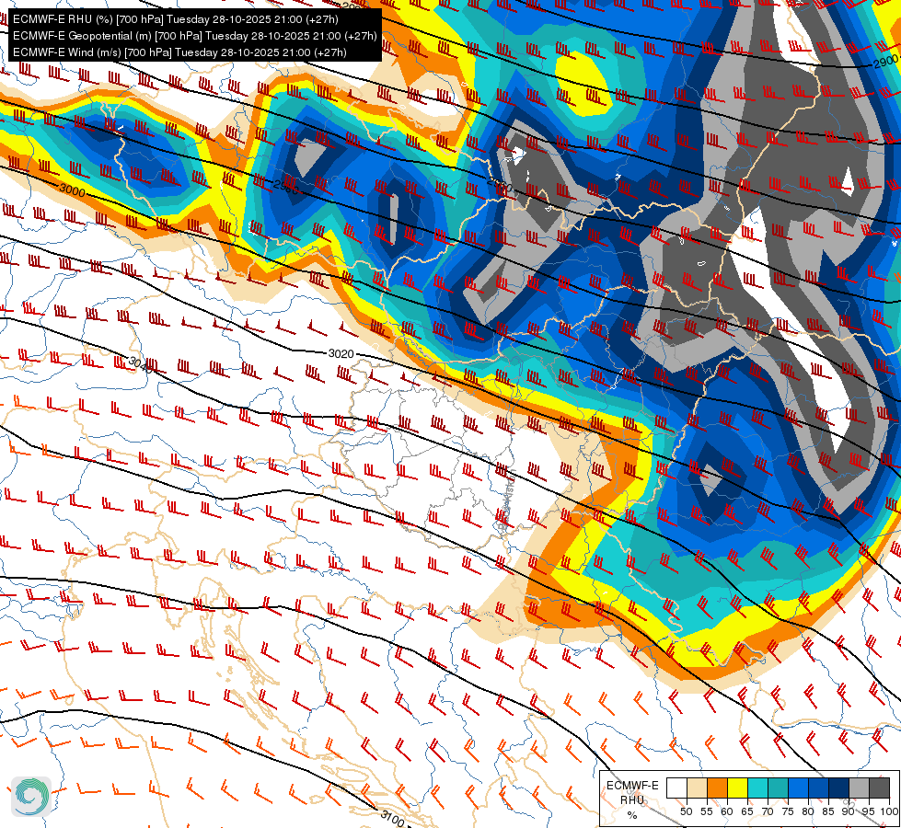Image resolution: width=901 pixels, height=828 pixels.
Task: Click the legend value 60
Action: click(x=727, y=811)
